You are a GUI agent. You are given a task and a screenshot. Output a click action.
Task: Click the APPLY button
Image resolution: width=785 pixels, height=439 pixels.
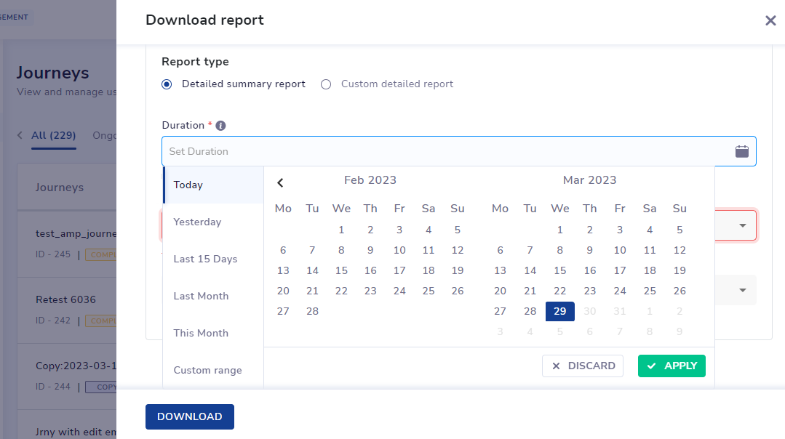[x=672, y=366]
